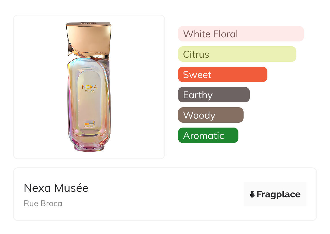
Task: Click the orange Rue Broca emblem on bottle
Action: [89, 122]
